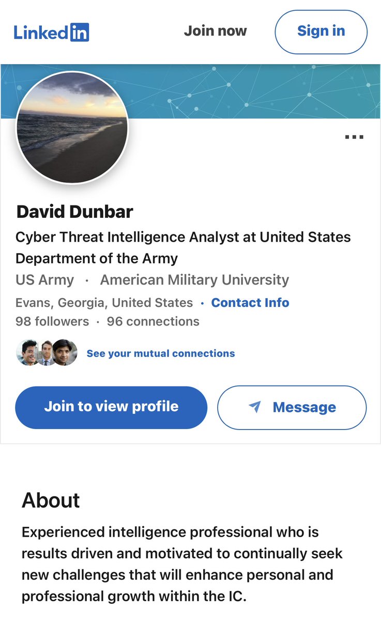Viewport: 381px width, 621px height.
Task: Click the 98 followers count
Action: pyautogui.click(x=52, y=321)
